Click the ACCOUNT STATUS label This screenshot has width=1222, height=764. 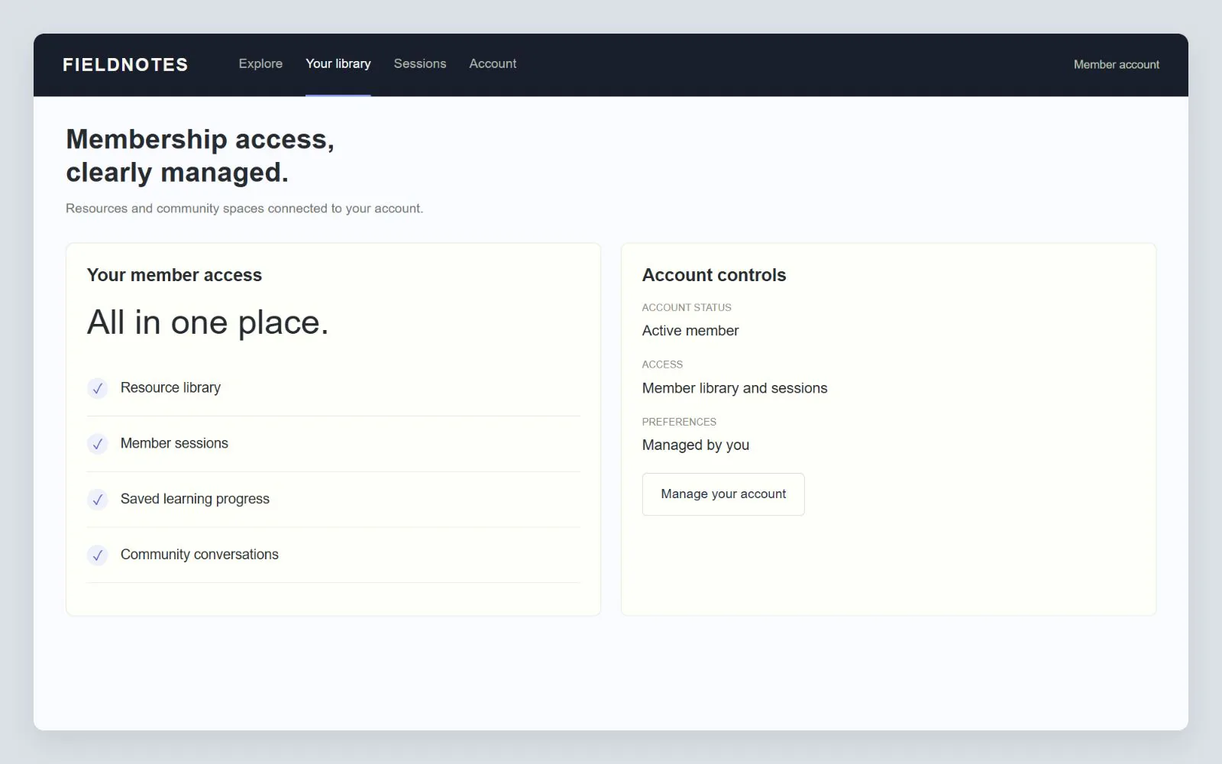point(687,307)
